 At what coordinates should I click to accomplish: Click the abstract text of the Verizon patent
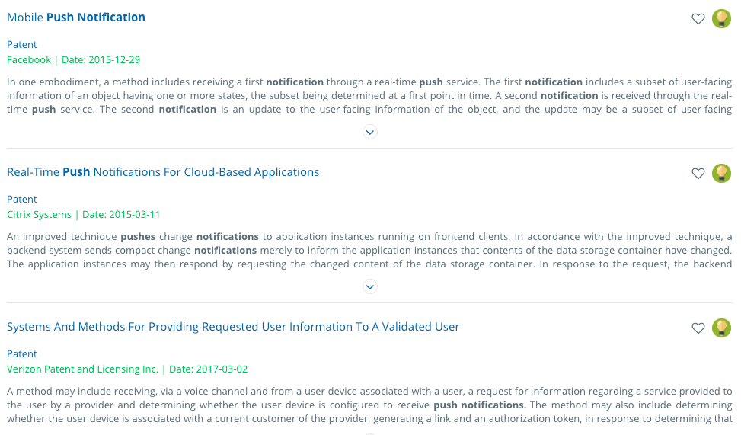pos(369,405)
